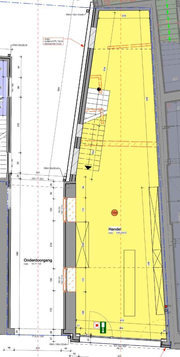Select the 803 dimension on the right wall
This screenshot has width=180, height=357.
[x=147, y=98]
